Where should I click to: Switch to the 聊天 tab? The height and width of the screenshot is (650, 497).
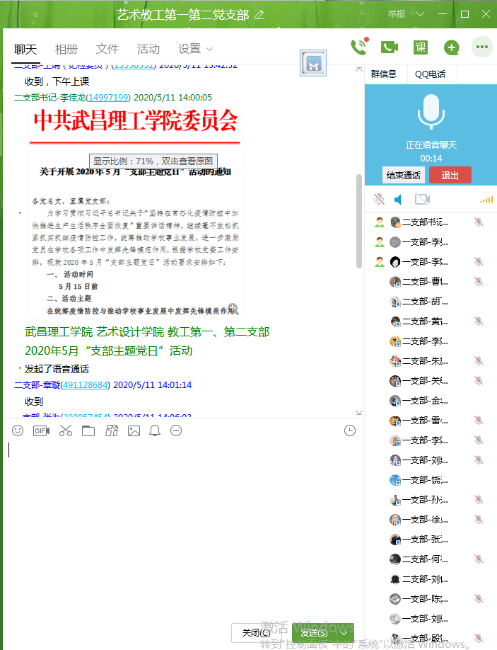[25, 50]
